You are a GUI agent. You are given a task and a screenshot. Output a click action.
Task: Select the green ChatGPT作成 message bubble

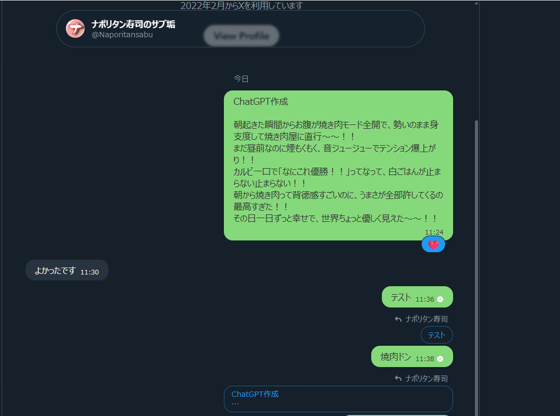click(338, 165)
